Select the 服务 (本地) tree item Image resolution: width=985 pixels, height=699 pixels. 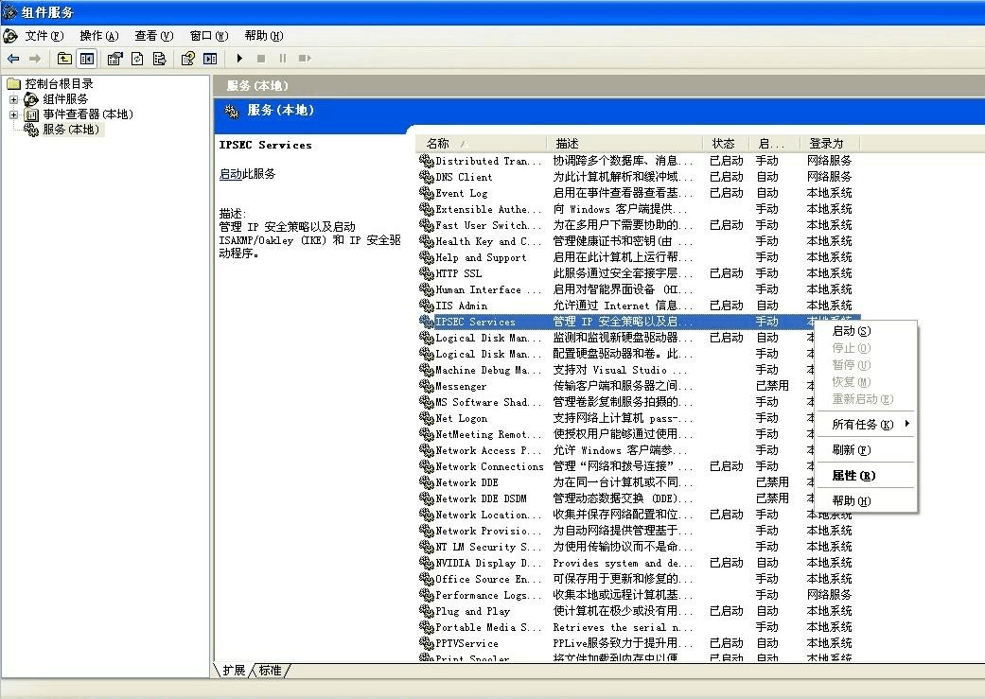tap(70, 130)
